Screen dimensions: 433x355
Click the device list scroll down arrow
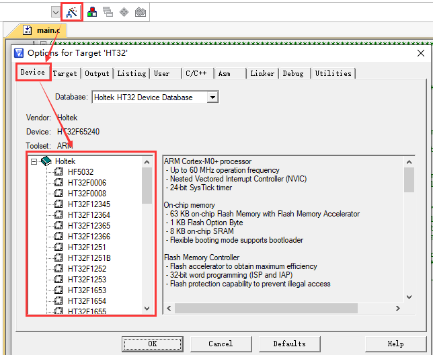tap(147, 309)
